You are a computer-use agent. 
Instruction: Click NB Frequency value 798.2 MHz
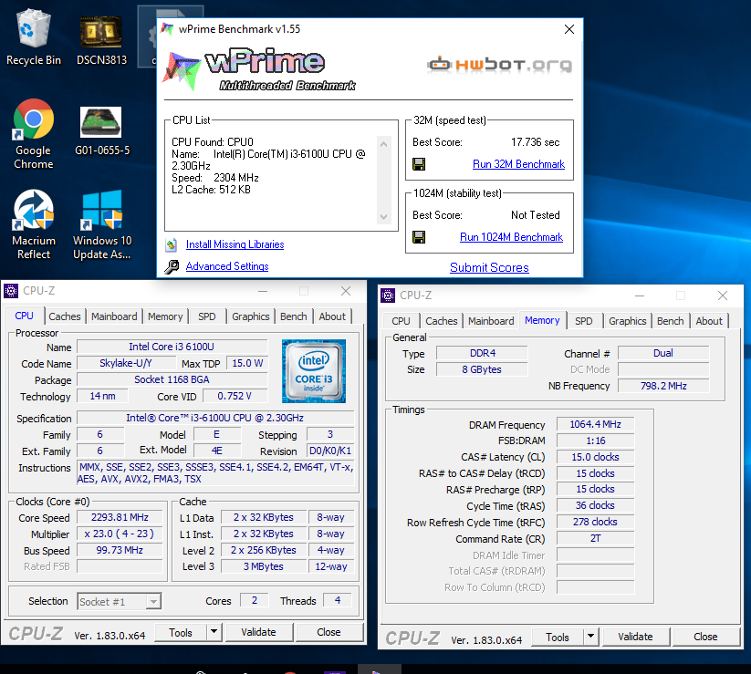point(663,386)
